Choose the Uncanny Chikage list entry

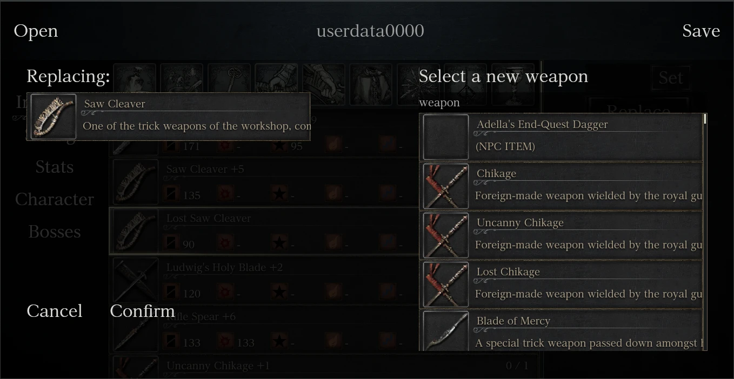click(561, 235)
